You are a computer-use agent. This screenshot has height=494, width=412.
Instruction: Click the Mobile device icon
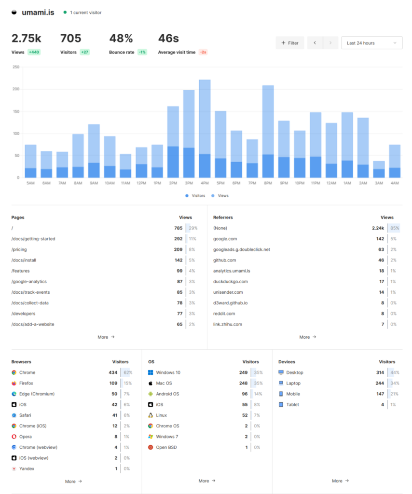(x=281, y=394)
